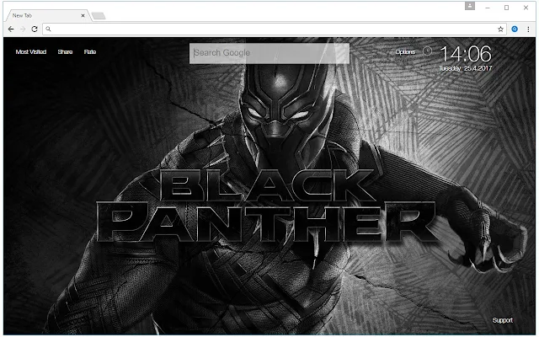Maximize the browser window
This screenshot has width=539, height=337.
(x=506, y=8)
